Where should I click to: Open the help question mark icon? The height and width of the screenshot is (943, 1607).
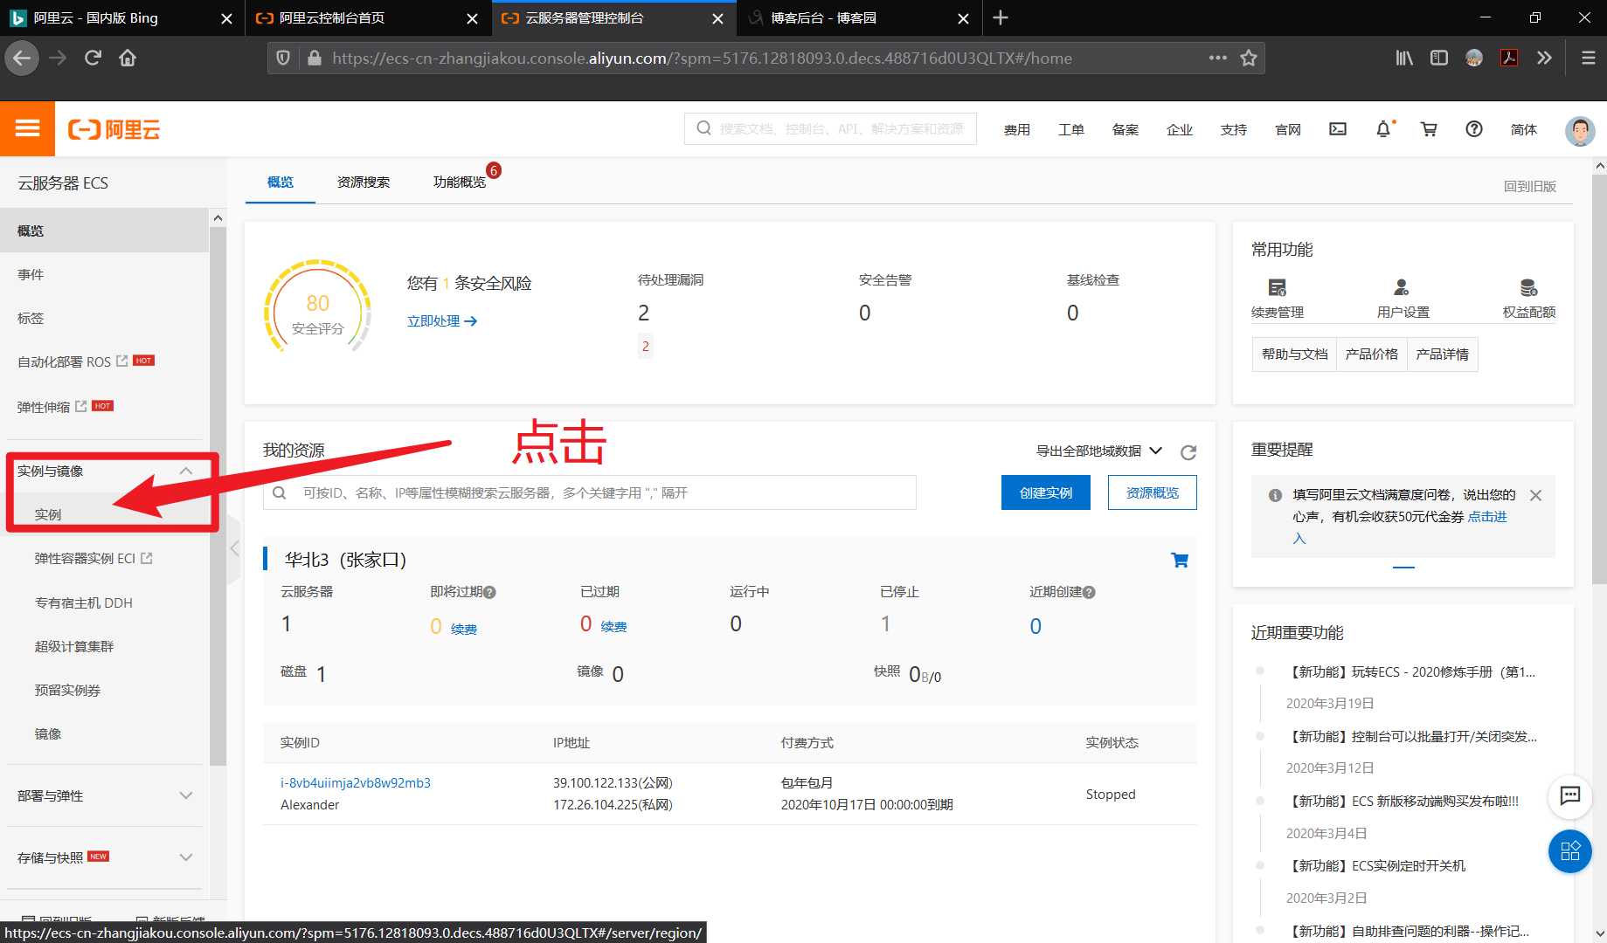point(1474,129)
